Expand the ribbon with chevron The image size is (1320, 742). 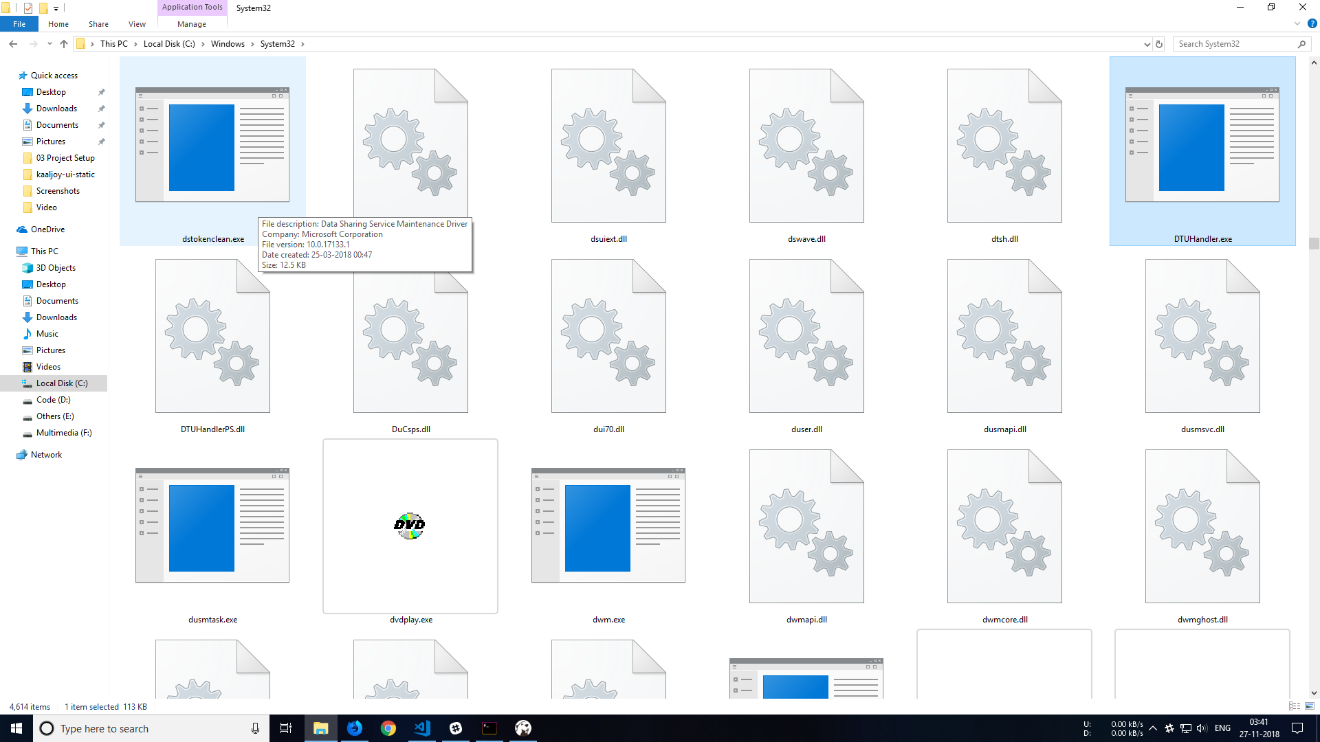1297,23
